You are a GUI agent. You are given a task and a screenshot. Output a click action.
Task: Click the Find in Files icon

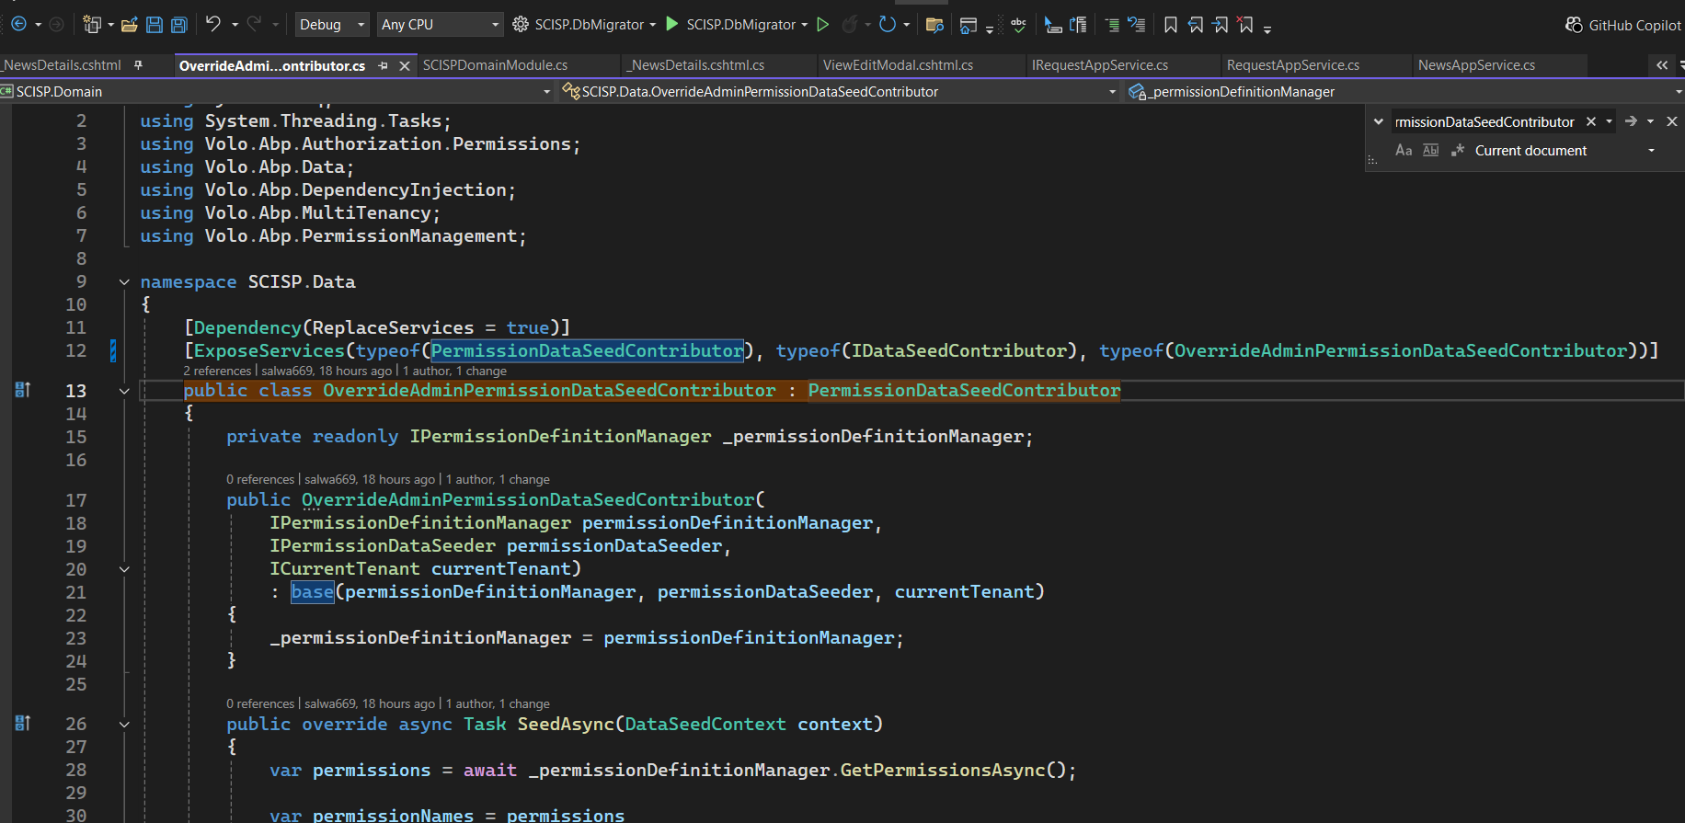[x=934, y=25]
